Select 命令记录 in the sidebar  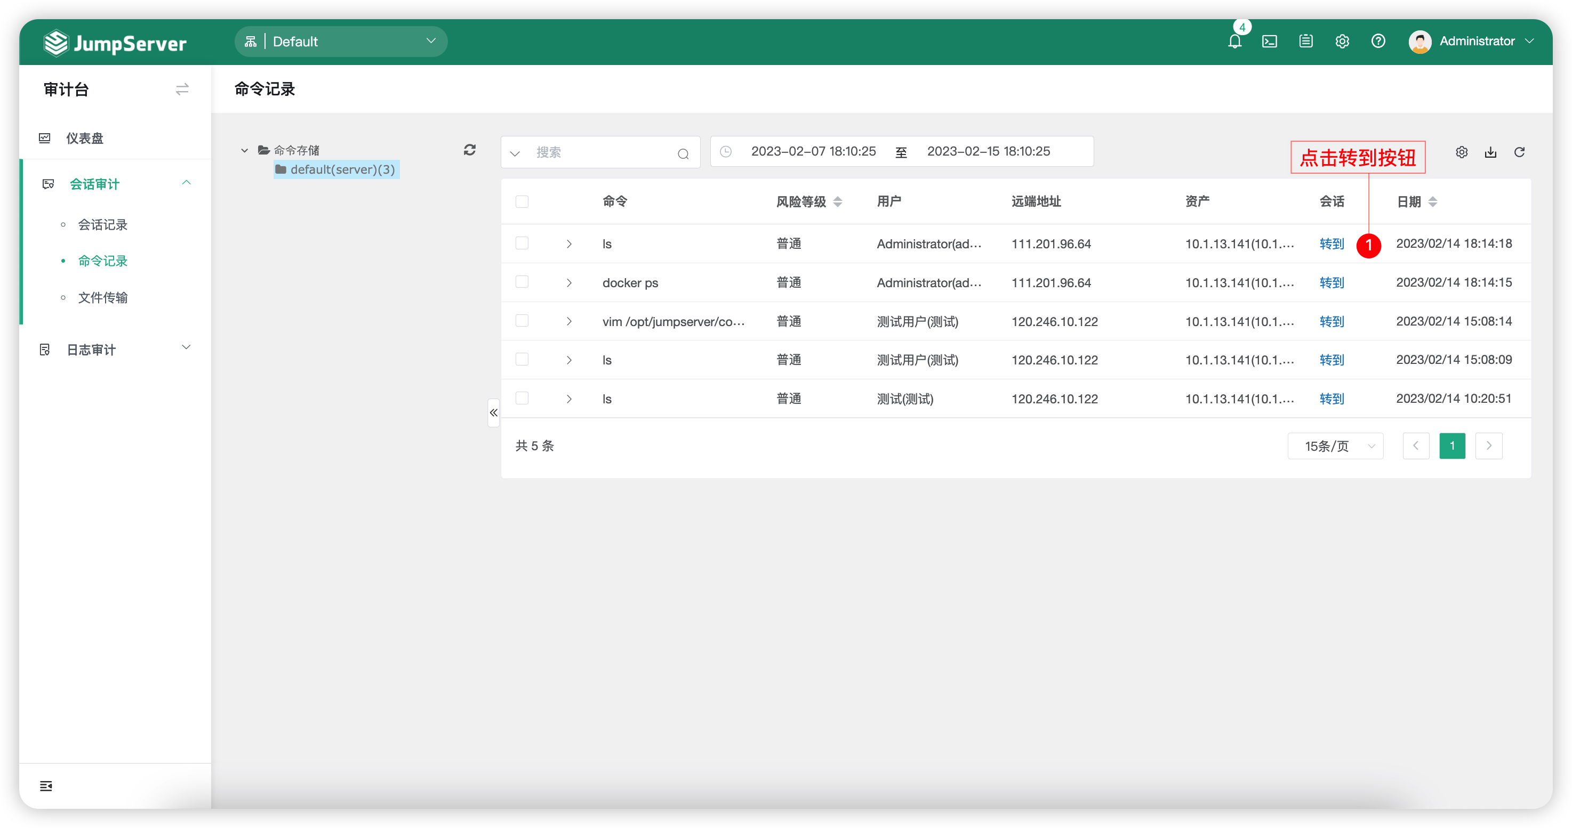click(x=102, y=261)
